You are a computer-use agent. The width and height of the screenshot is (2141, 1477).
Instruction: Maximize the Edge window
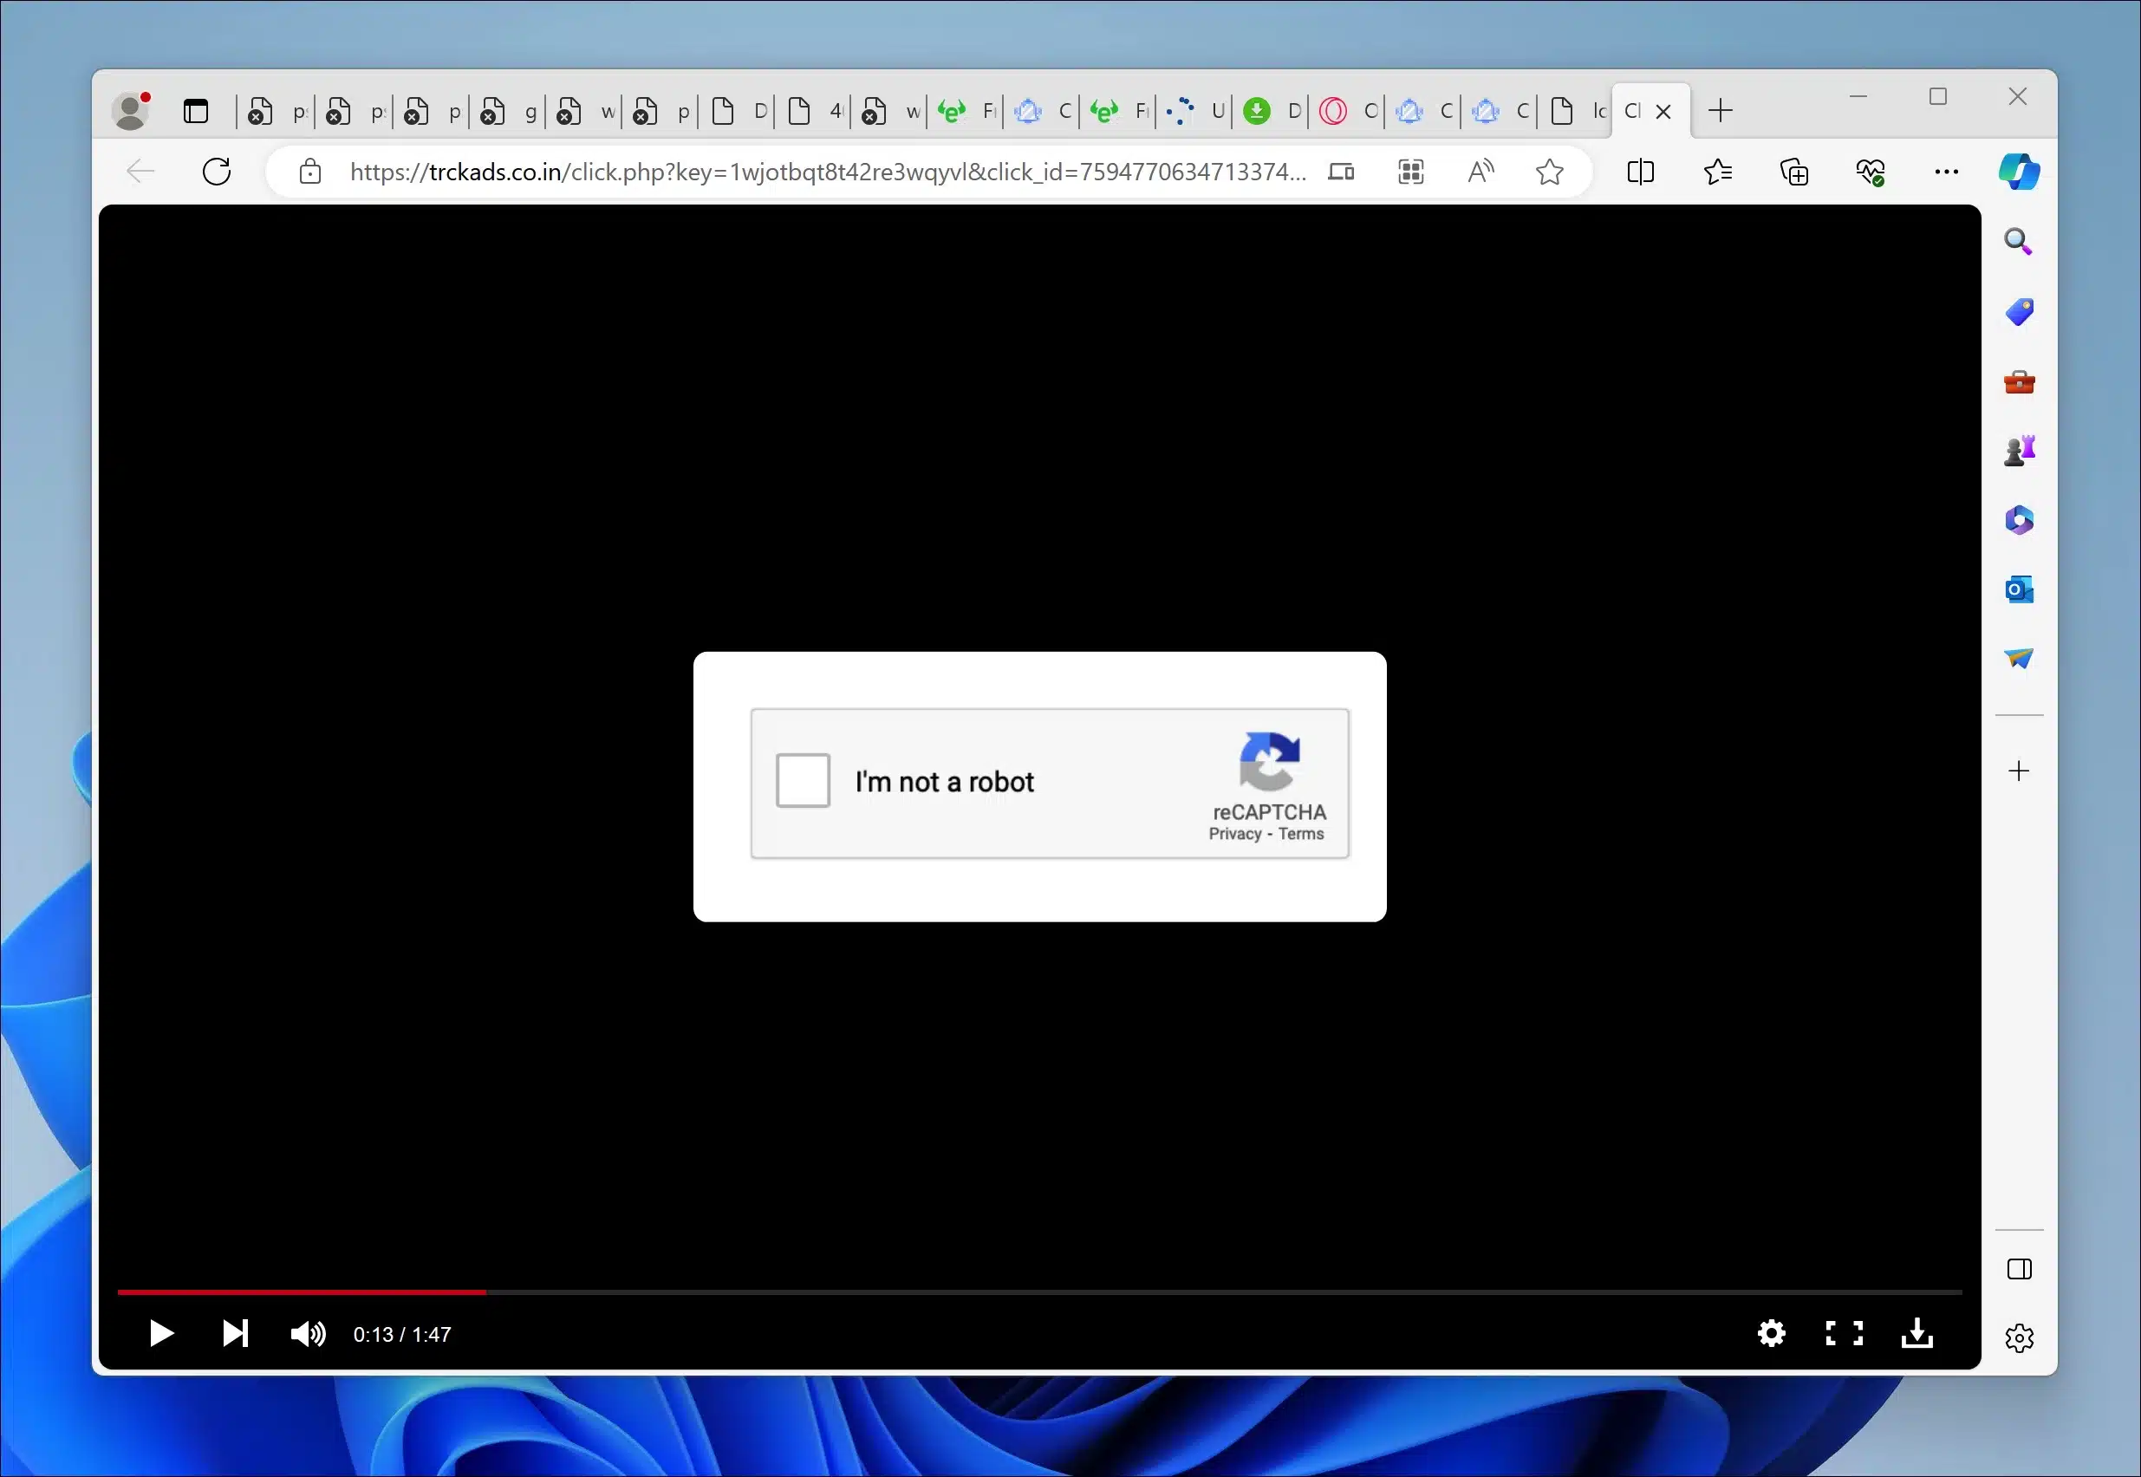1937,96
